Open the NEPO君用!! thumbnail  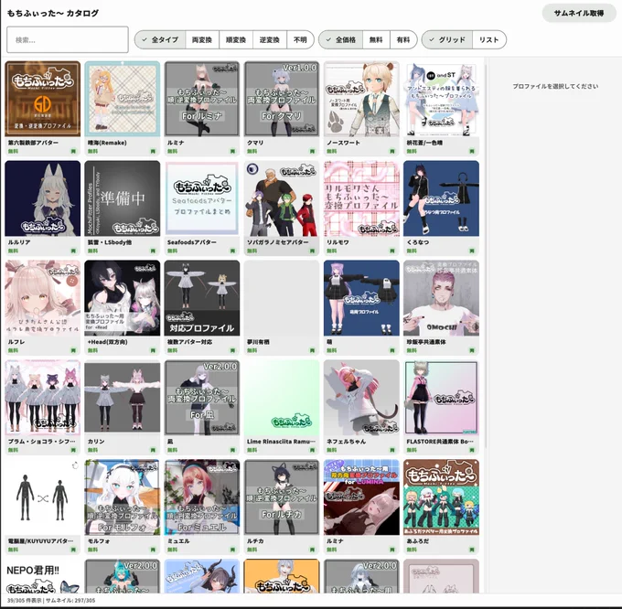click(42, 576)
